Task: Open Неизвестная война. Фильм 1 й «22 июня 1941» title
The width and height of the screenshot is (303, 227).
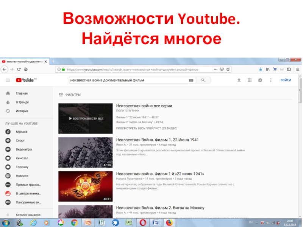Action: click(x=160, y=174)
